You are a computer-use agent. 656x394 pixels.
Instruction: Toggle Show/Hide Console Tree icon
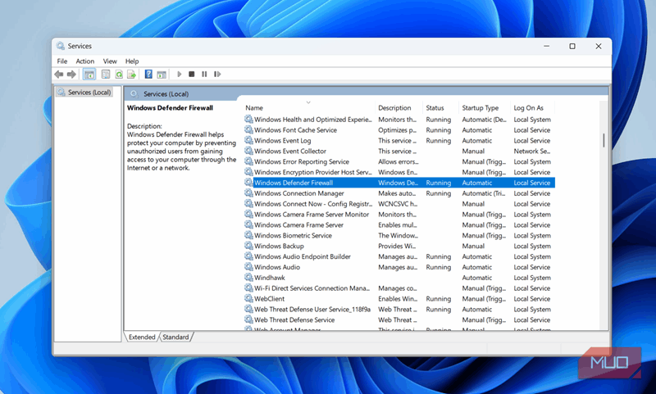89,75
